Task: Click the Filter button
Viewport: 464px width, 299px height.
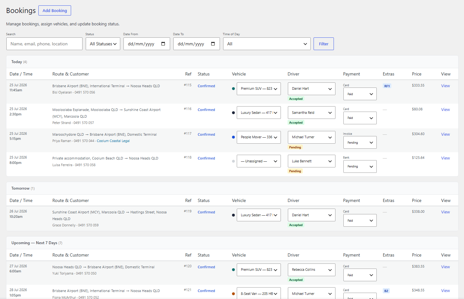Action: coord(323,44)
